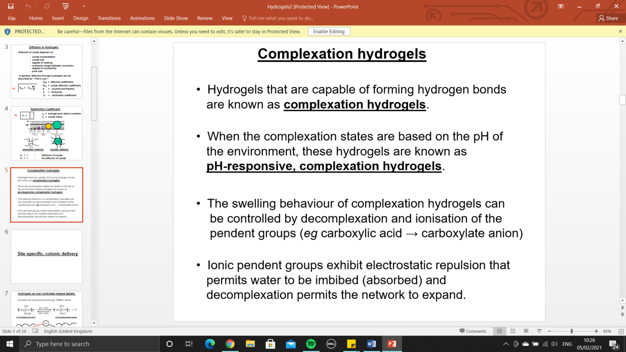Open Ribbon Display Options icon
This screenshot has width=626, height=352.
click(561, 7)
